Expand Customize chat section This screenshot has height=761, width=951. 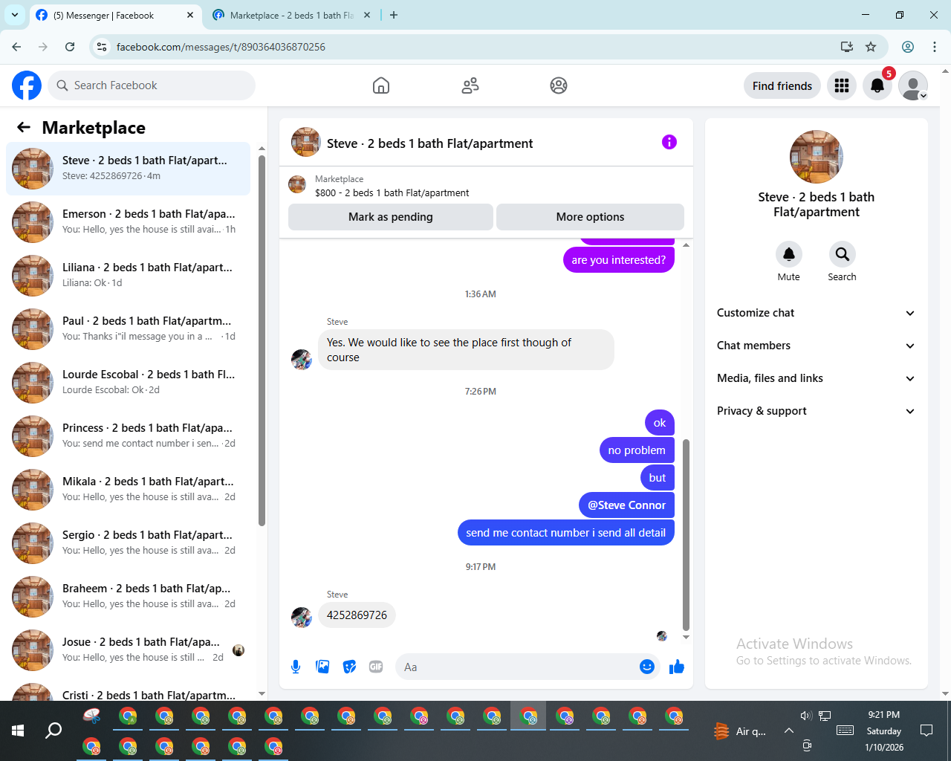tap(816, 313)
